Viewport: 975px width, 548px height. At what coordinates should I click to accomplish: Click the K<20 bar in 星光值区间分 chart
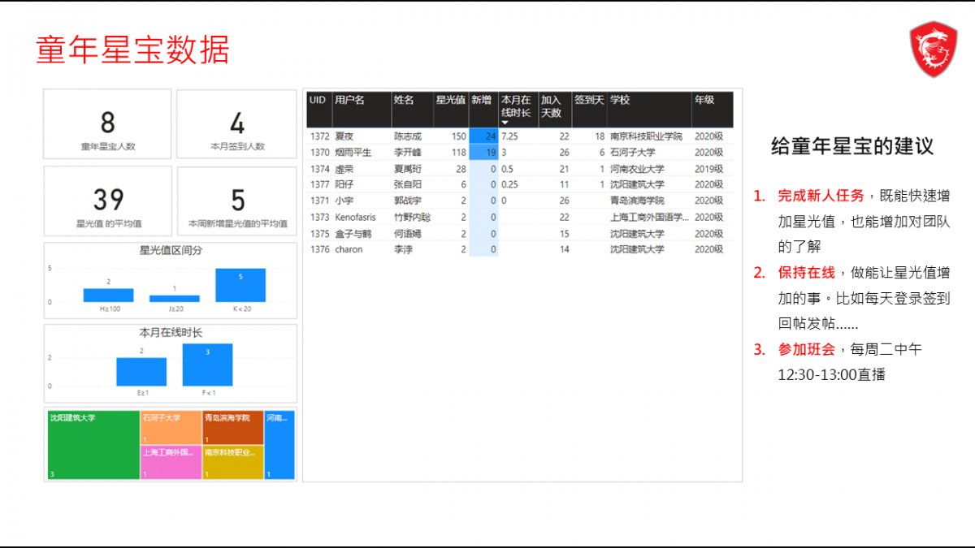coord(240,285)
